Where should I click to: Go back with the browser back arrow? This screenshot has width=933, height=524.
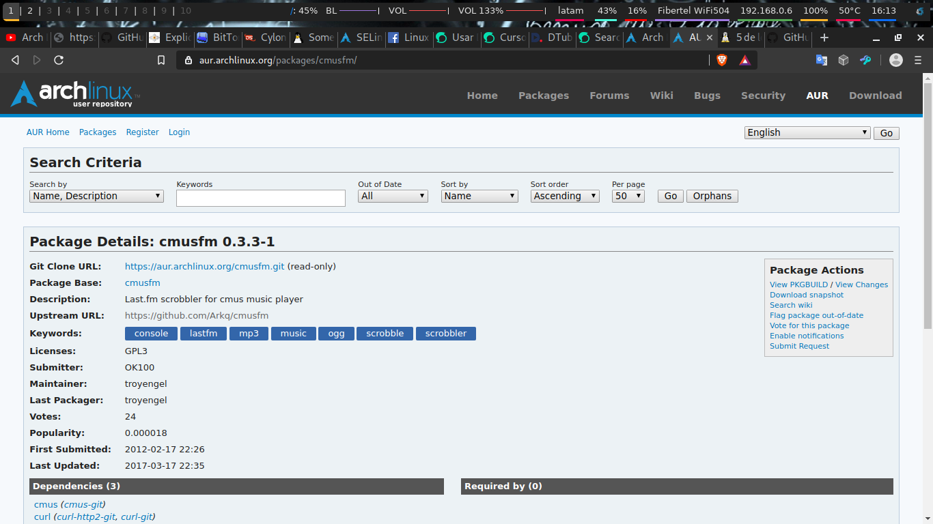[x=15, y=60]
